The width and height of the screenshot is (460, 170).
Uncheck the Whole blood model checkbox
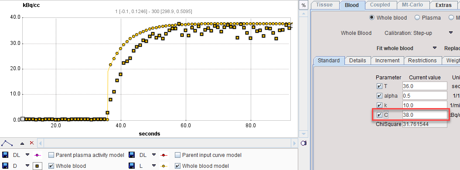tap(177, 166)
